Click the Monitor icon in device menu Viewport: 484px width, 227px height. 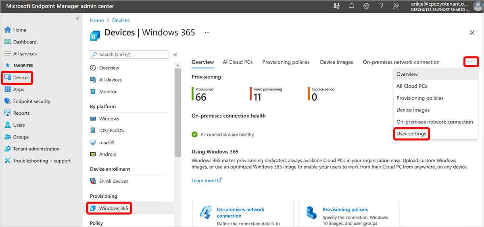[x=93, y=92]
